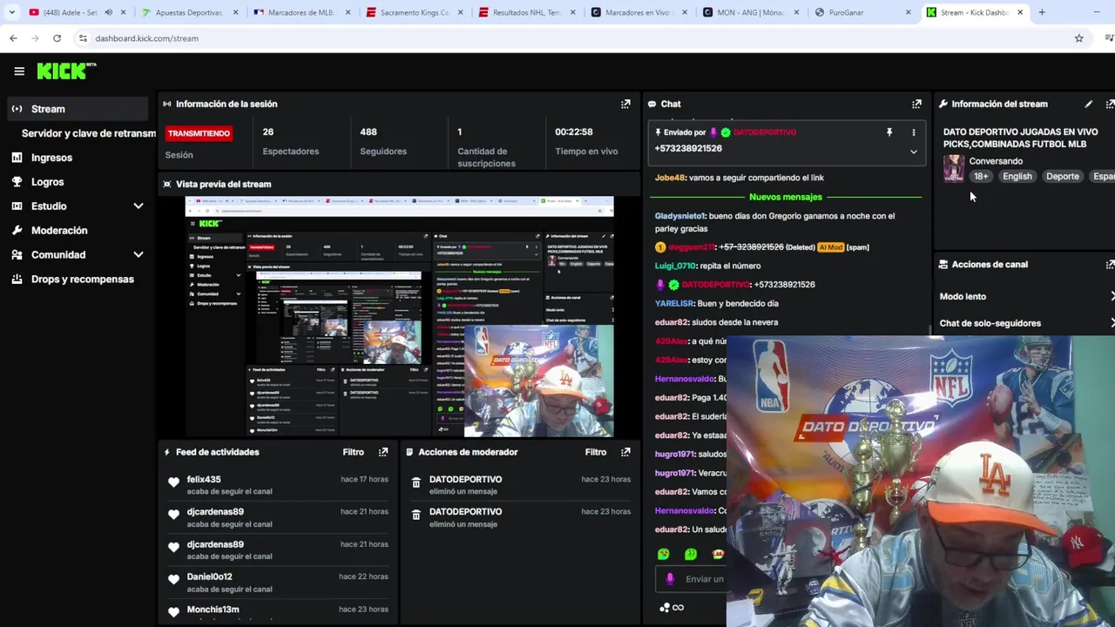Pop out the Chat panel

[x=916, y=104]
